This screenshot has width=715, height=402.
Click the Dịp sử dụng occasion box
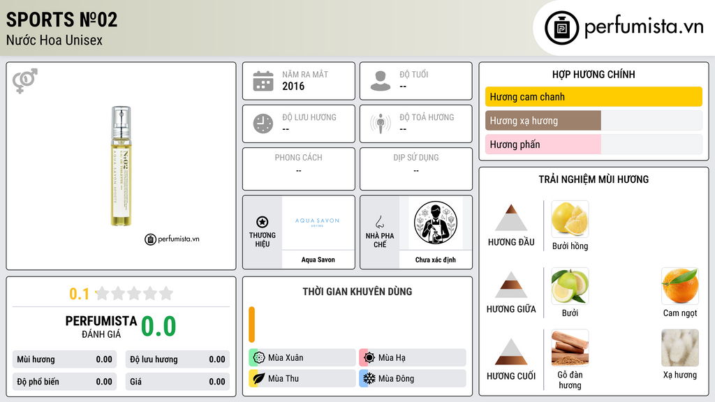[x=416, y=169]
